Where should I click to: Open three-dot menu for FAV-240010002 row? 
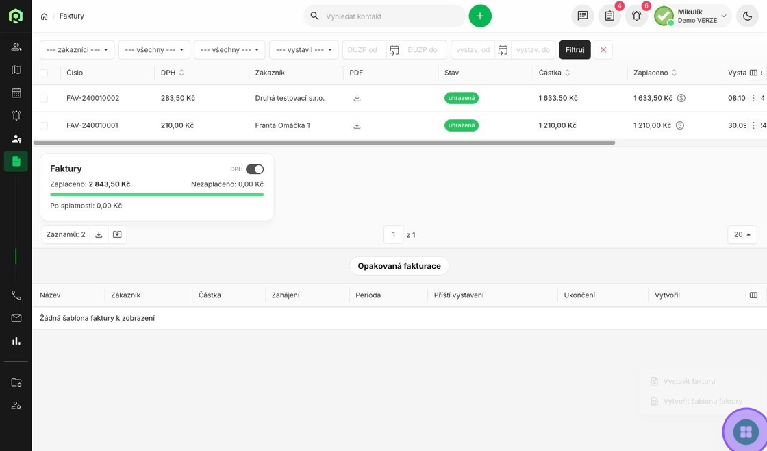click(753, 98)
